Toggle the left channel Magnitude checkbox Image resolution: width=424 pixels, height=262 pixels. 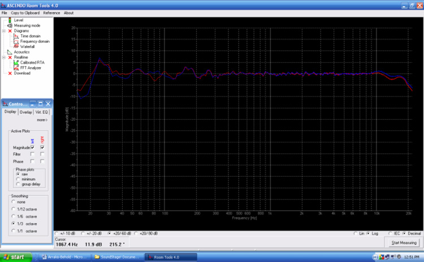click(32, 147)
